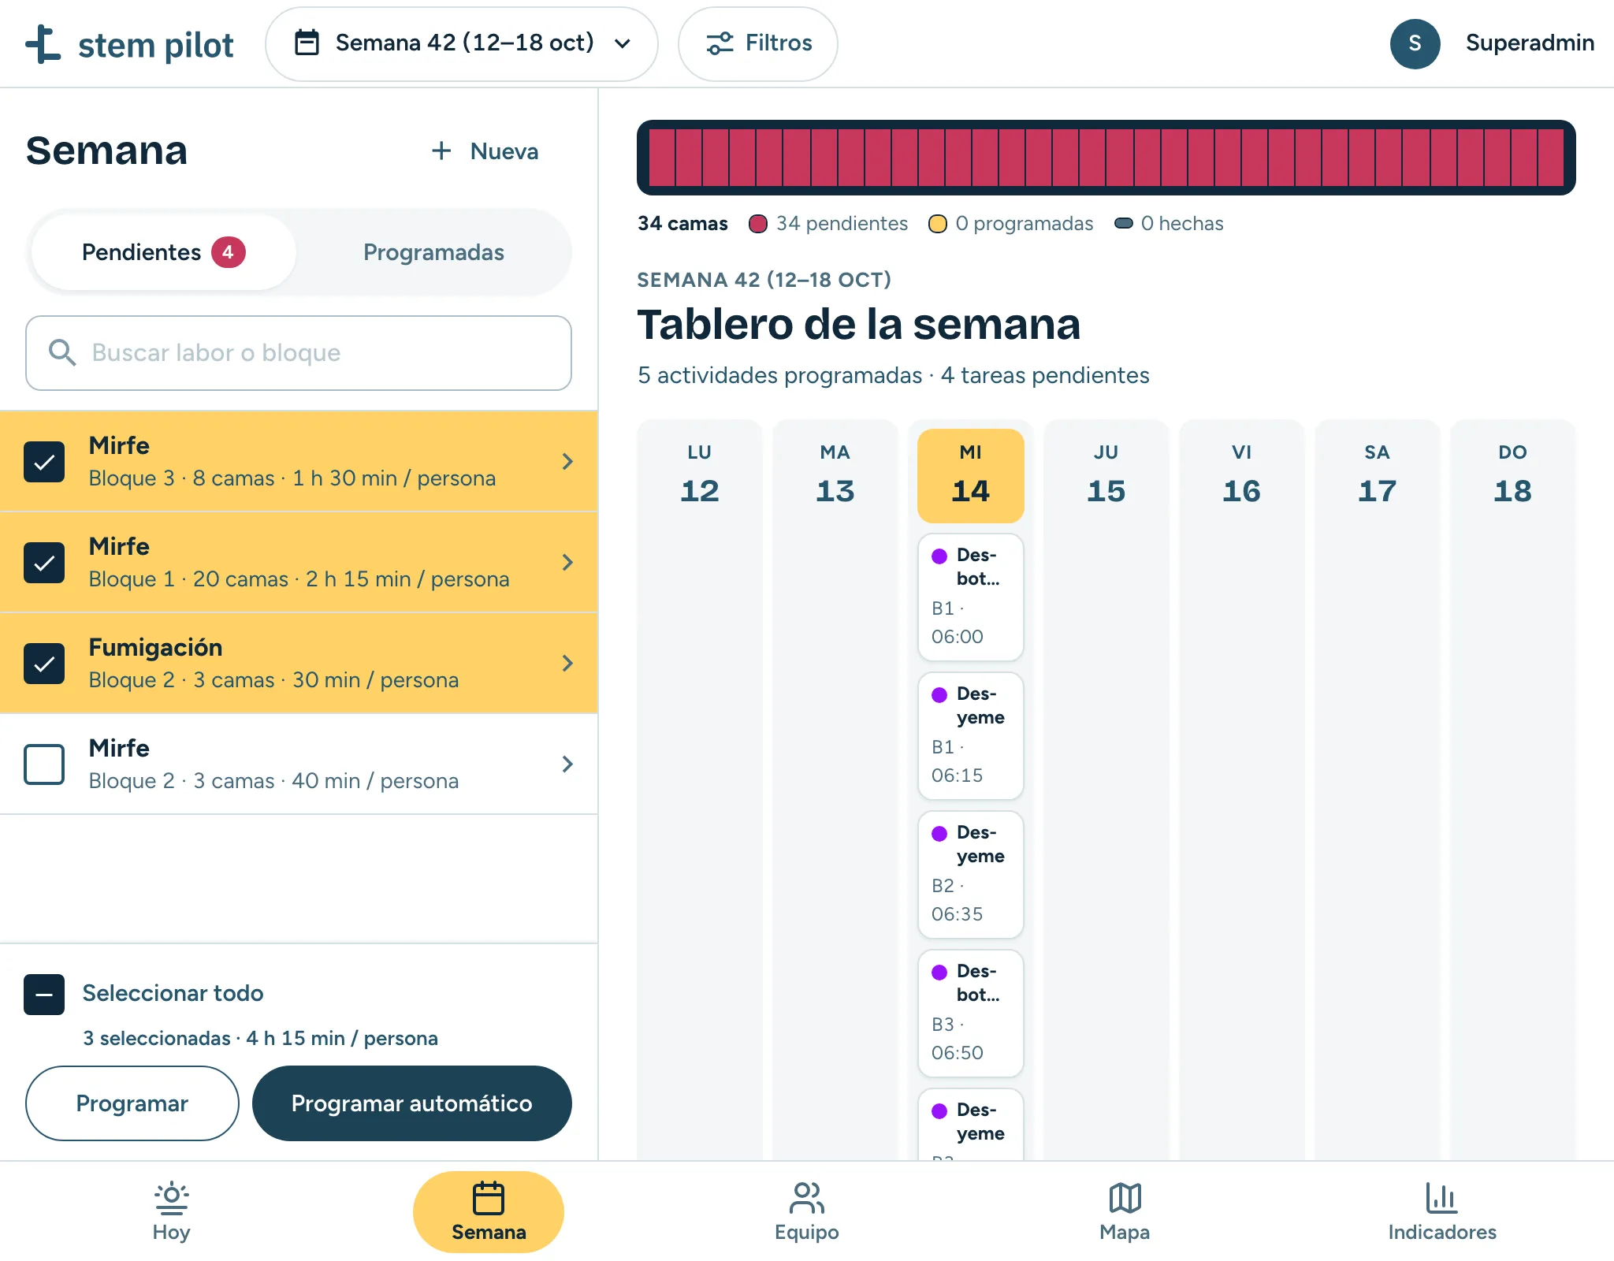The width and height of the screenshot is (1614, 1261).
Task: Select Wednesday MI 14 highlighted header
Action: 971,476
